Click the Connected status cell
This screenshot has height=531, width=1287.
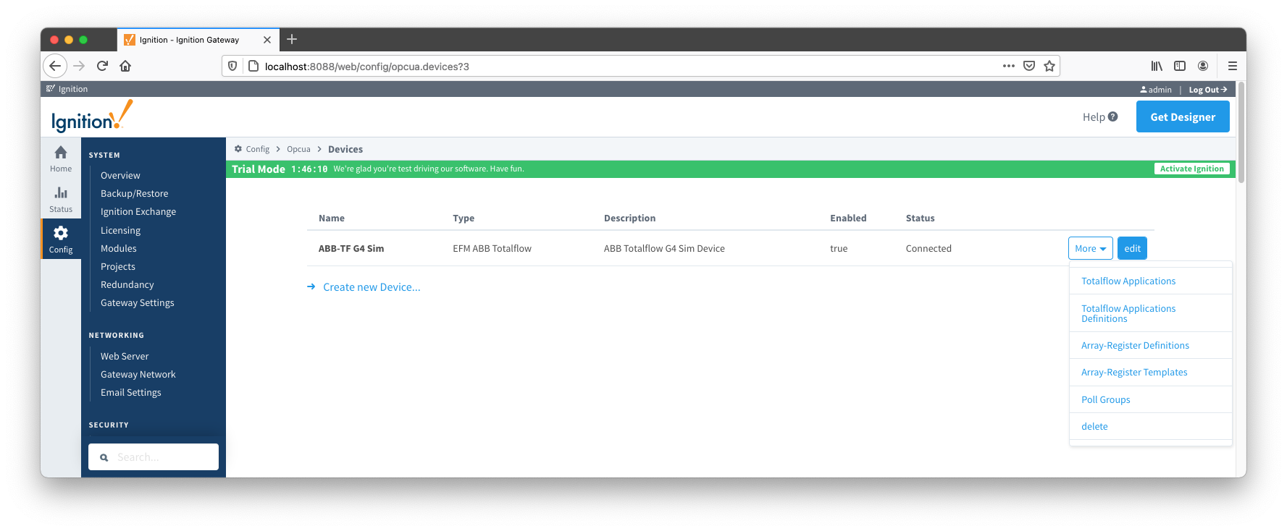[928, 248]
